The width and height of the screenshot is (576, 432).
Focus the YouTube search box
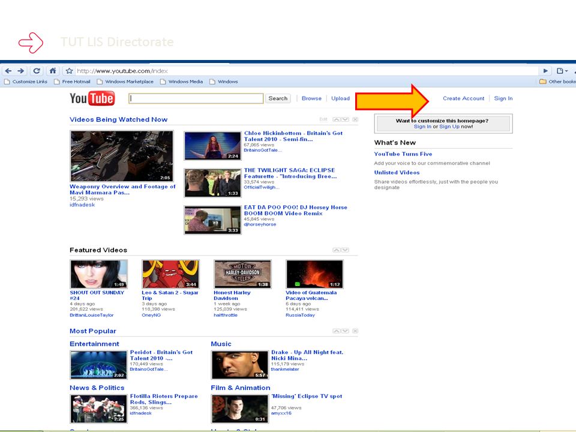(x=196, y=98)
